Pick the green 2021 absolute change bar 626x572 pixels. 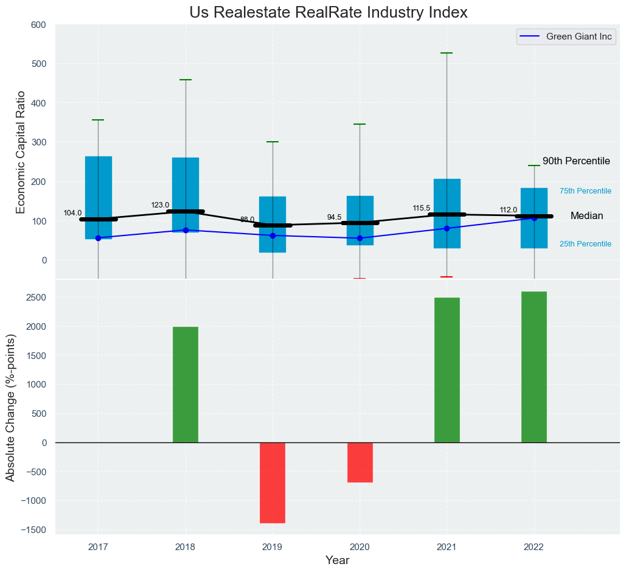447,370
